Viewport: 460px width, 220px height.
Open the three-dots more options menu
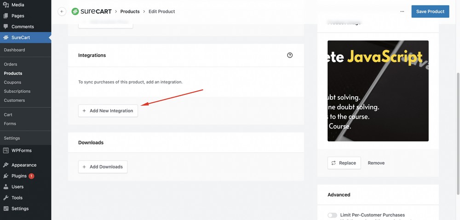click(x=402, y=12)
